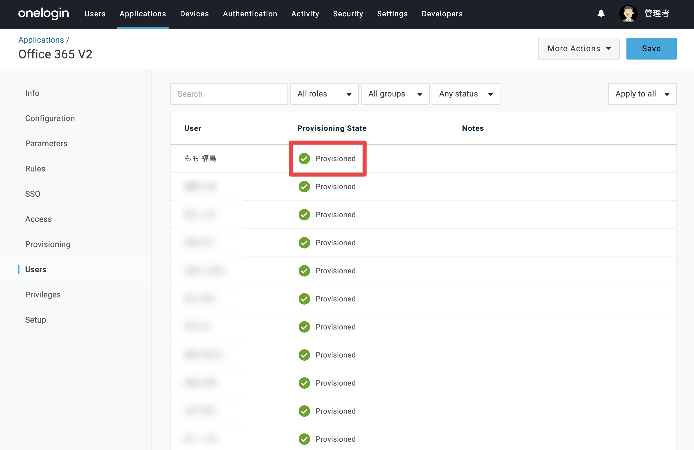The image size is (694, 450).
Task: Select the Users tab in the left sidebar
Action: click(x=36, y=269)
